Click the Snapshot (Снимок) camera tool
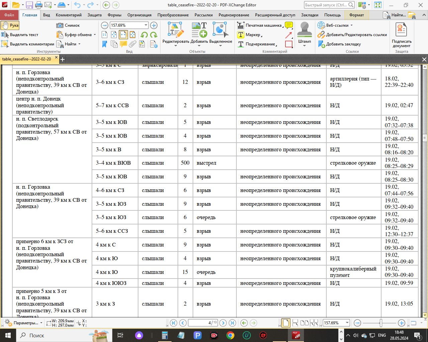 pos(68,25)
